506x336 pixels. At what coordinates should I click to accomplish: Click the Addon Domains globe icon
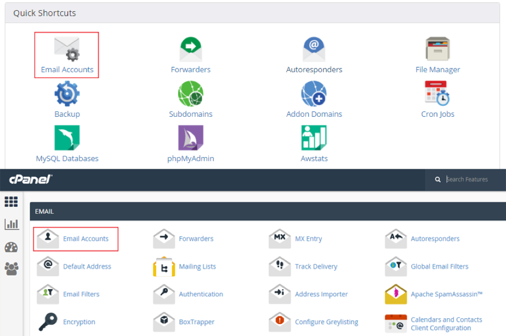314,94
